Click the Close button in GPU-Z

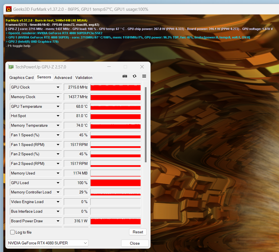(135, 243)
